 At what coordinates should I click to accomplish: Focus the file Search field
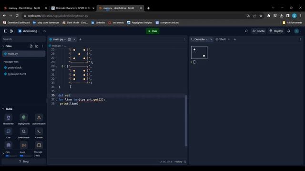23,39
